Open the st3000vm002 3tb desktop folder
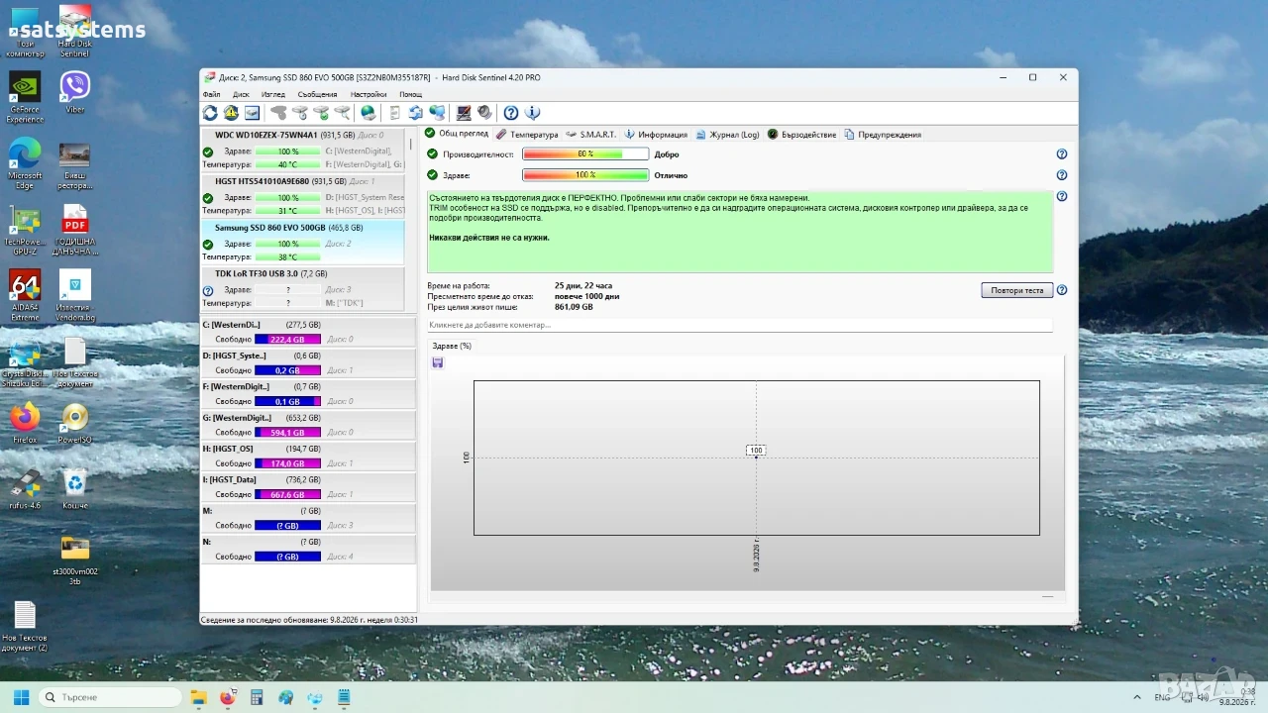The height and width of the screenshot is (713, 1268). pos(75,560)
